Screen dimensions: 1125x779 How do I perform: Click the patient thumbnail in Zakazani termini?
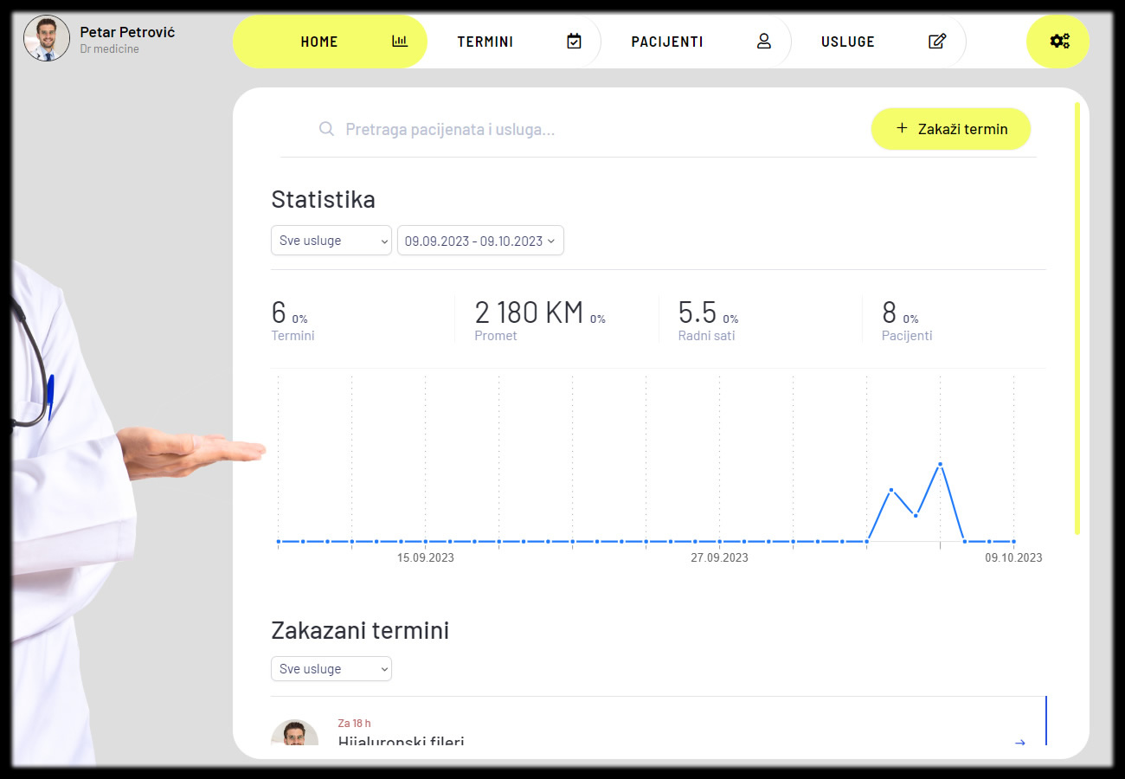point(294,733)
